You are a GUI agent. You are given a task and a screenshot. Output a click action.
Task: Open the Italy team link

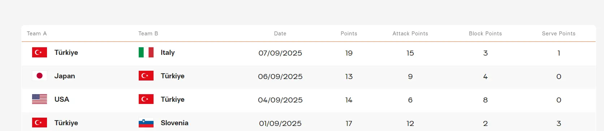tap(168, 53)
